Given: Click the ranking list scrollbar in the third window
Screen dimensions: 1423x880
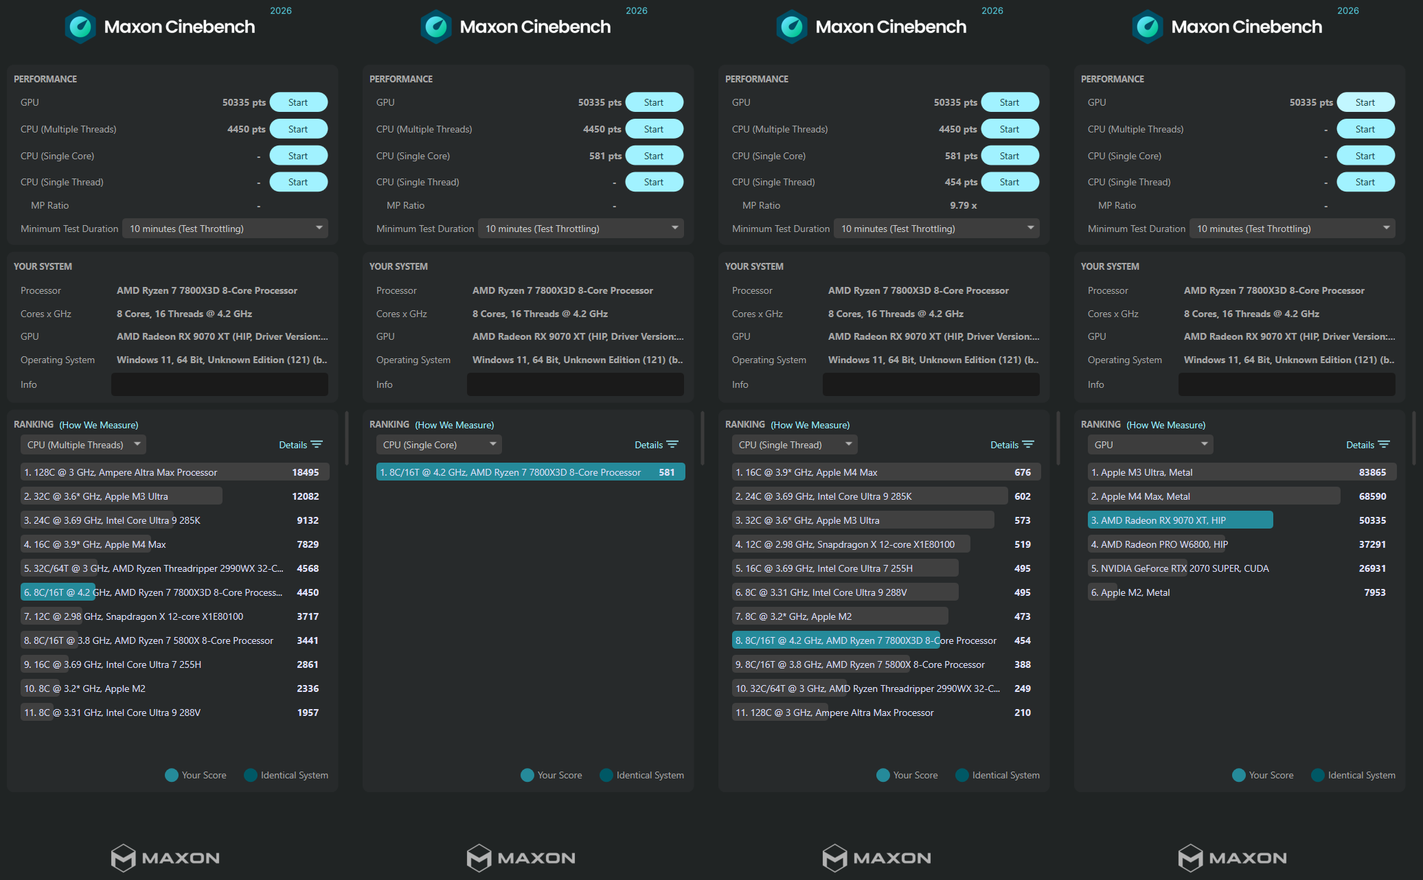Looking at the screenshot, I should [1058, 438].
